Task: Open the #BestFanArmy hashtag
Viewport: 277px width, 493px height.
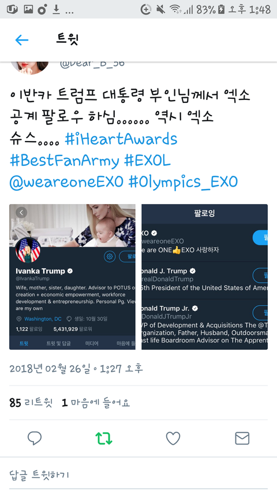Action: [x=64, y=161]
